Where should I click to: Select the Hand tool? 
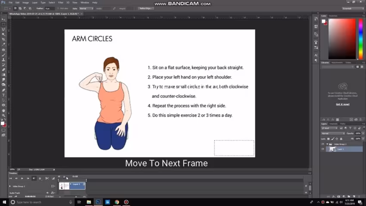3,110
